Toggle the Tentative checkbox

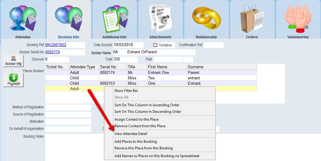click(155, 45)
